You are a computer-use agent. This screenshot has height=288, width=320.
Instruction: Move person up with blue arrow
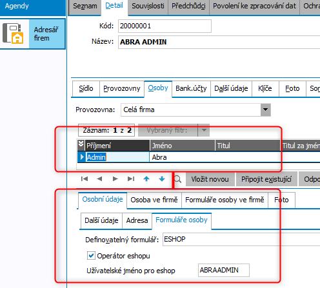point(146,178)
